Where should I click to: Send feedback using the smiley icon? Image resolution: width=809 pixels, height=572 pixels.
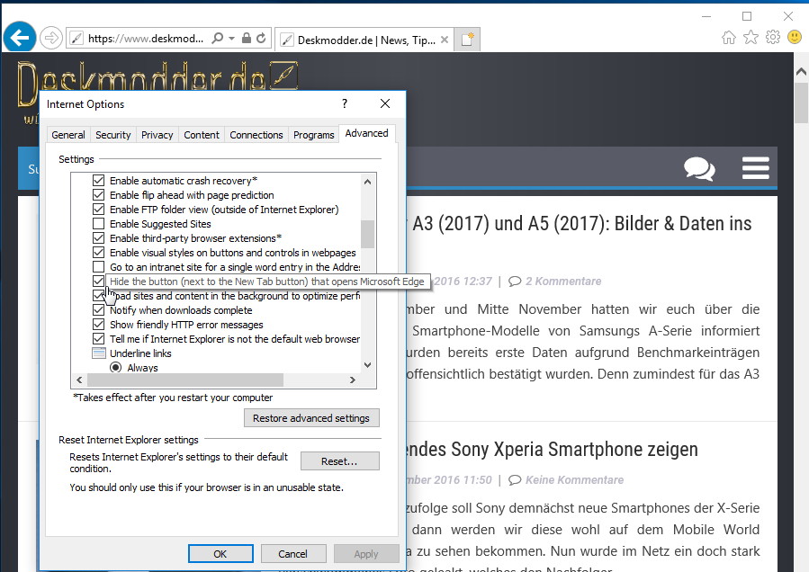(x=795, y=37)
